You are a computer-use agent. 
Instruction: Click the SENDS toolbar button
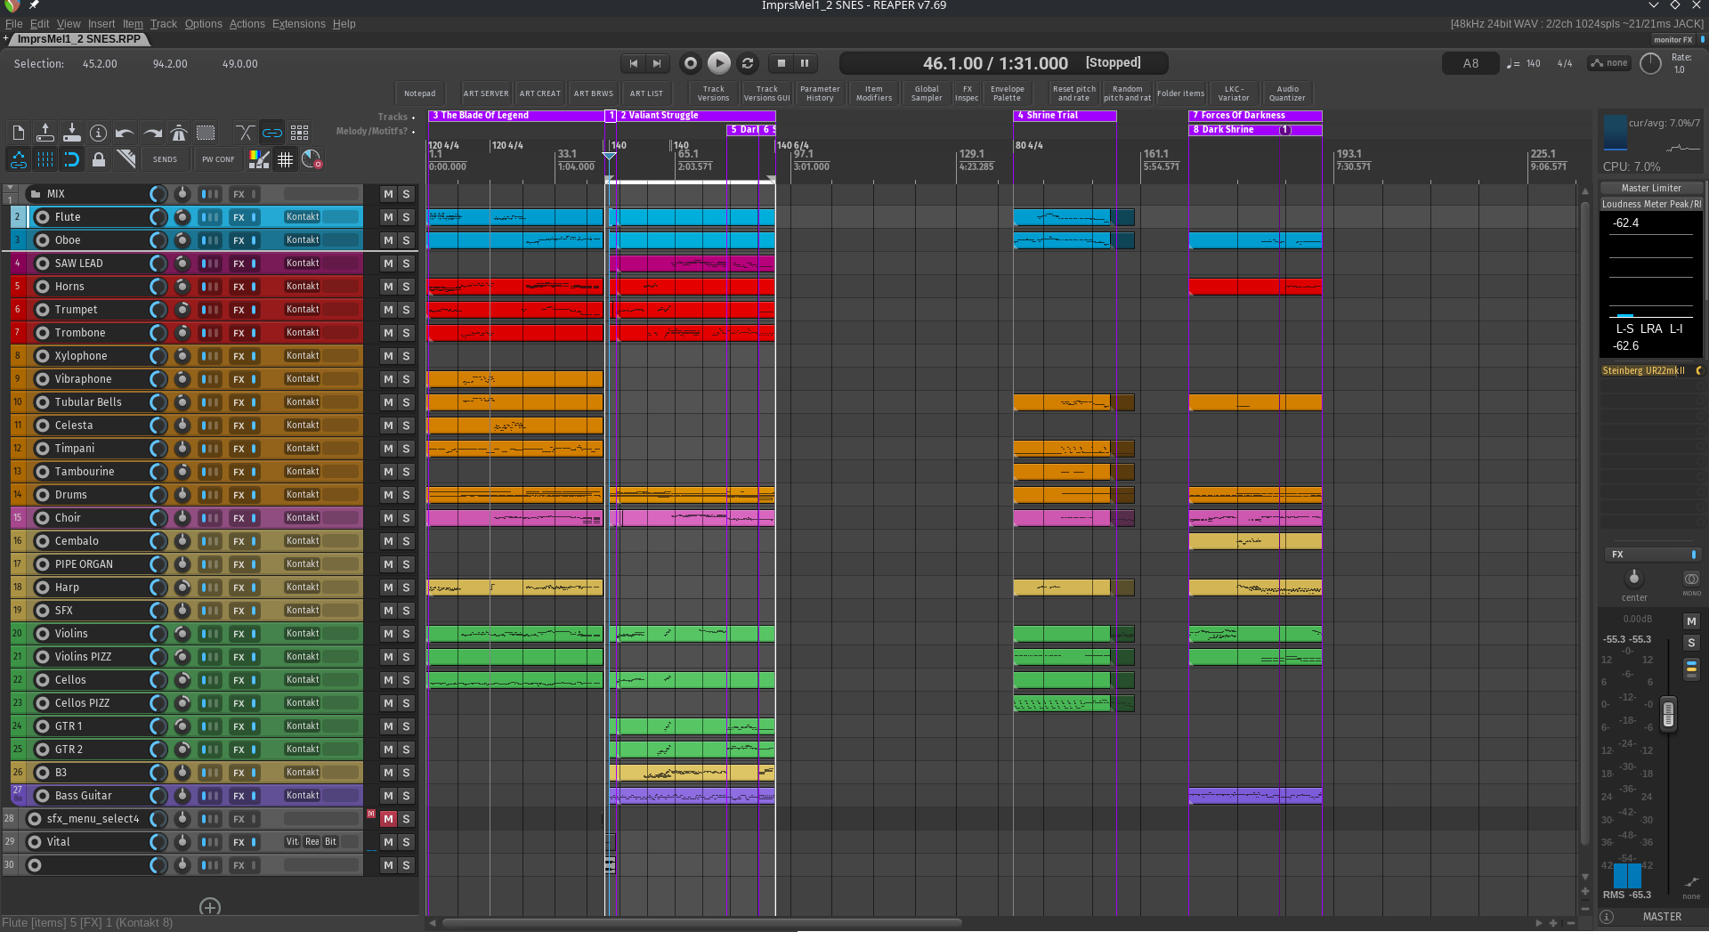point(165,160)
